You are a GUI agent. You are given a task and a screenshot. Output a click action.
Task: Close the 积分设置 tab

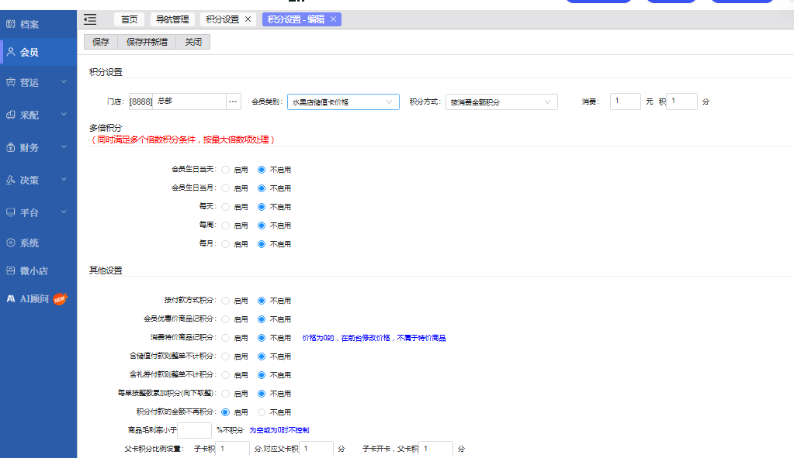coord(248,19)
